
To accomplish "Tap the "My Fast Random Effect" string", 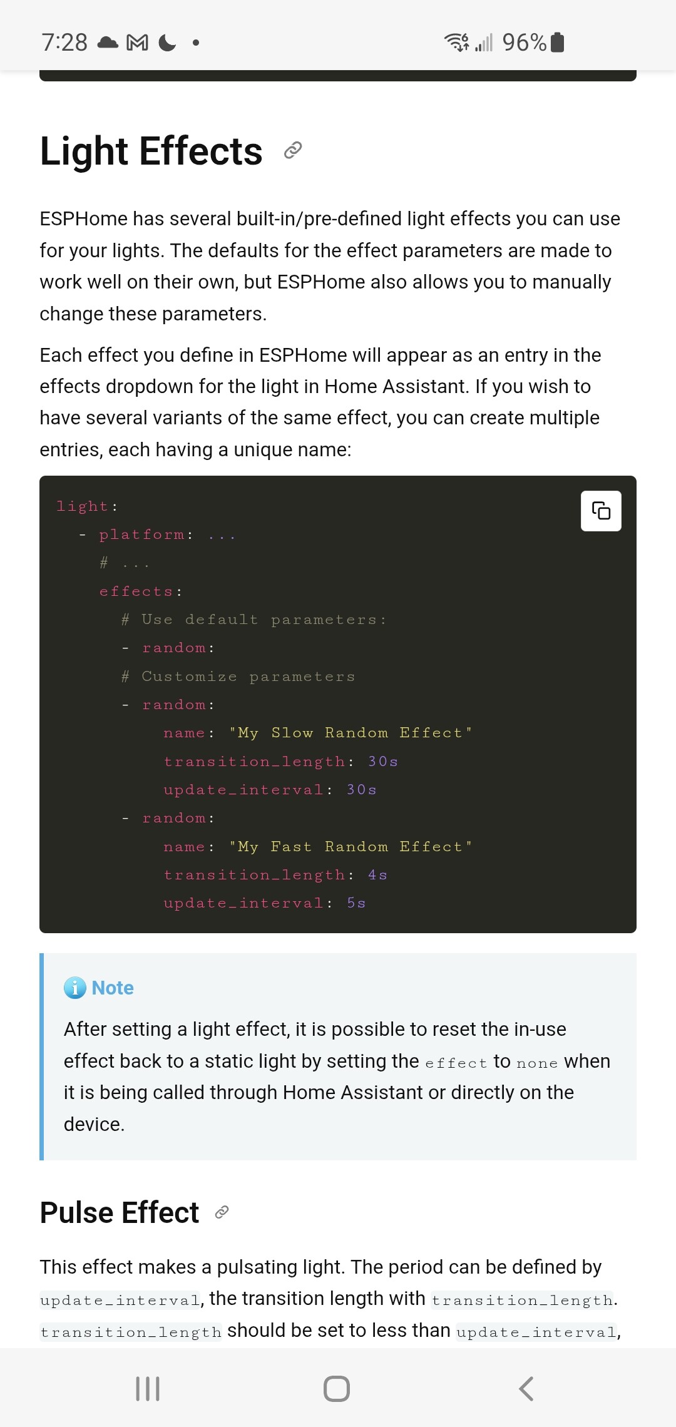I will click(351, 847).
